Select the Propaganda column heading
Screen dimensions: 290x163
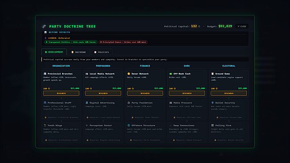tap(103, 66)
